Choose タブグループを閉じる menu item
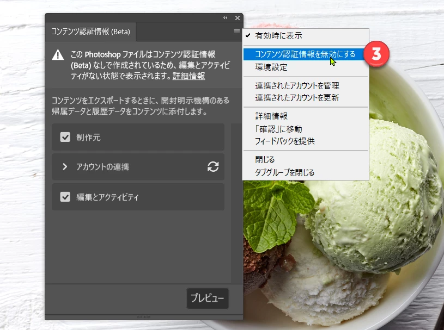 point(306,172)
